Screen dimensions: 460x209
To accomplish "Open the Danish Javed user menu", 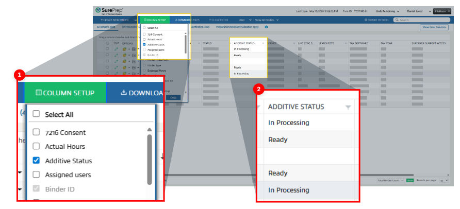I will click(x=419, y=11).
